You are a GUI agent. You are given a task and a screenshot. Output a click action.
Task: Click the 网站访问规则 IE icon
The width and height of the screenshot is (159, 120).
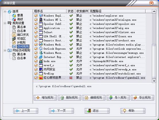pyautogui.click(x=10, y=51)
